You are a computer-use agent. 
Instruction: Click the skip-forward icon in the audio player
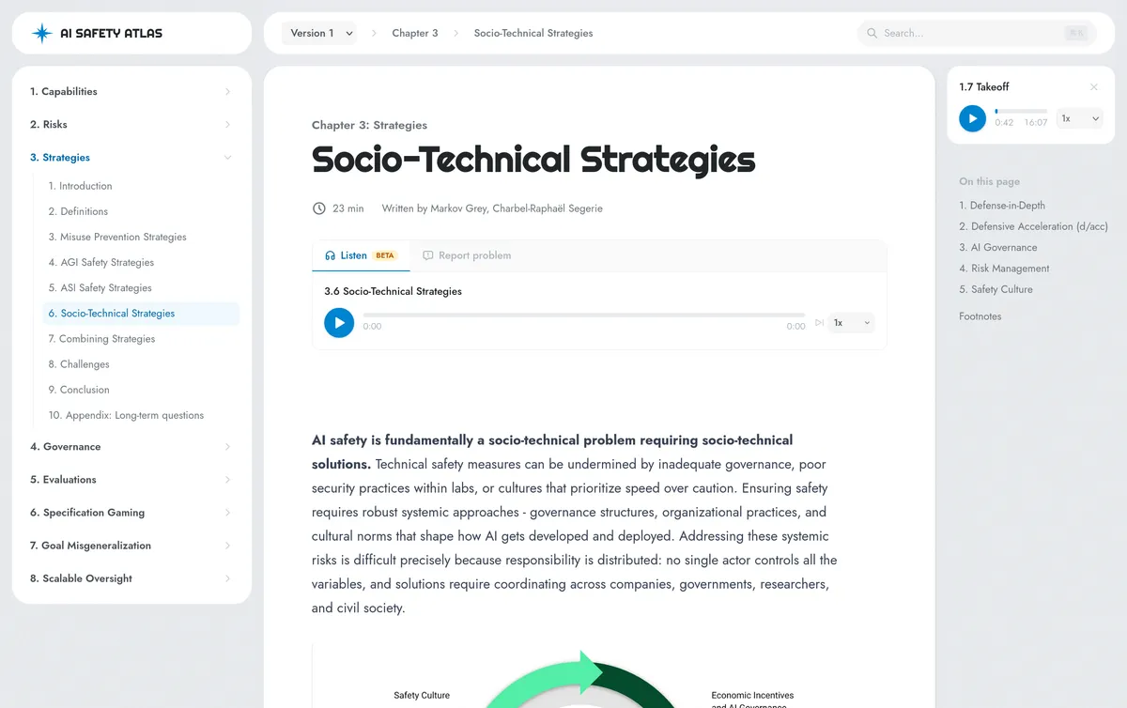[x=818, y=322]
